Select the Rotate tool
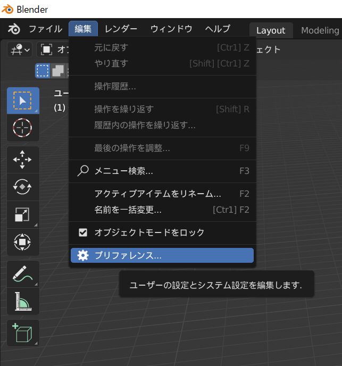 [23, 187]
